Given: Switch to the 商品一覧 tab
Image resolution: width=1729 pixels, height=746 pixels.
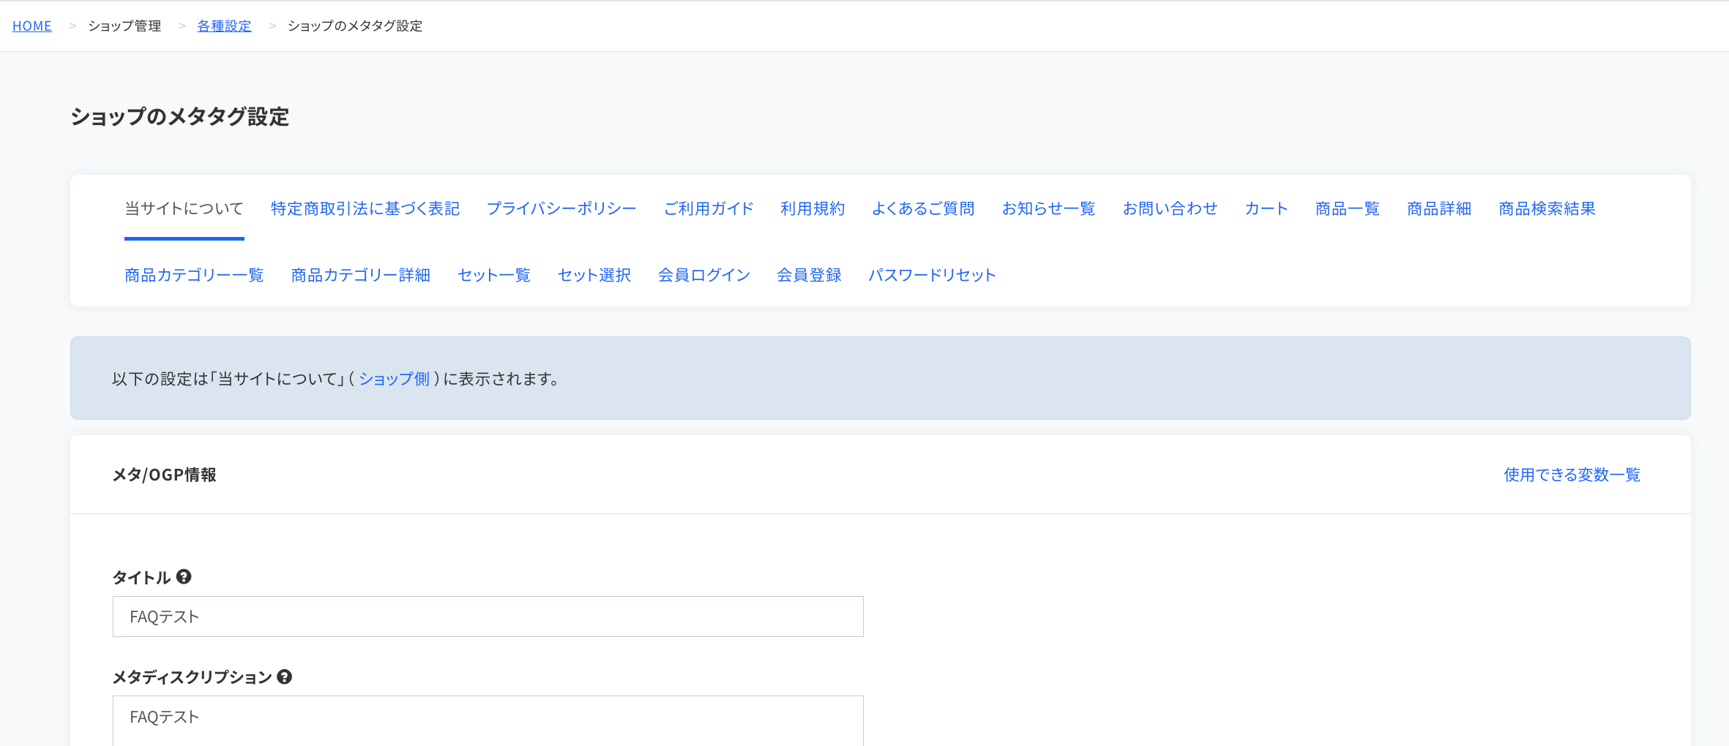Looking at the screenshot, I should tap(1348, 208).
